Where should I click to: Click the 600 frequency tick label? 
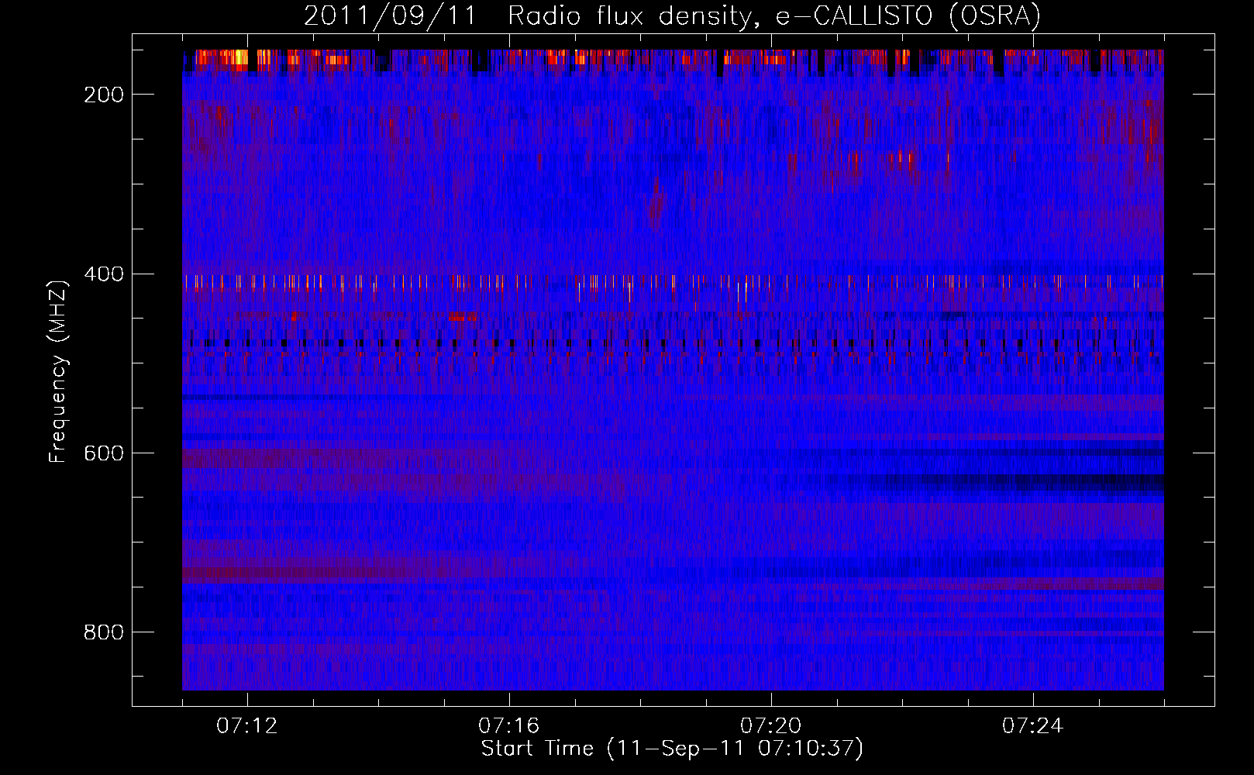[x=104, y=453]
